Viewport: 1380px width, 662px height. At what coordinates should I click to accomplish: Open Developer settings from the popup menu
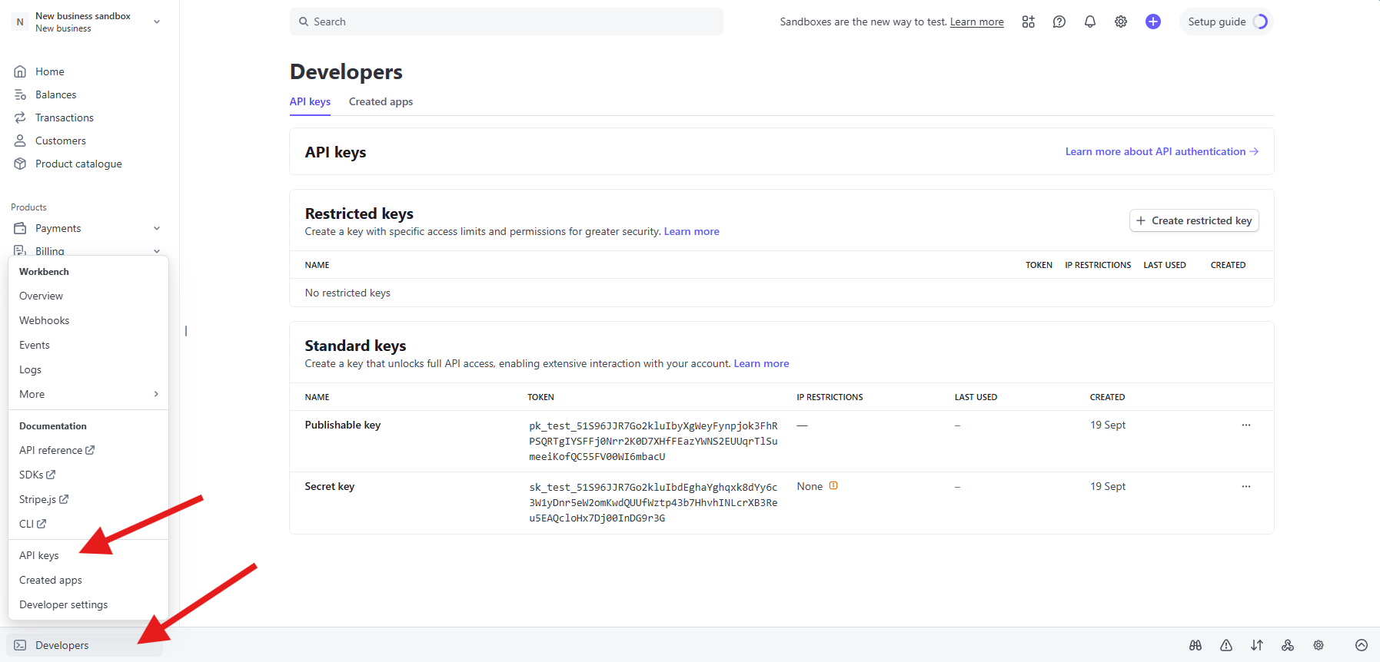click(x=64, y=604)
